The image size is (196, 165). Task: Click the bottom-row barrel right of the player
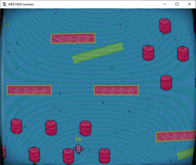(x=105, y=156)
